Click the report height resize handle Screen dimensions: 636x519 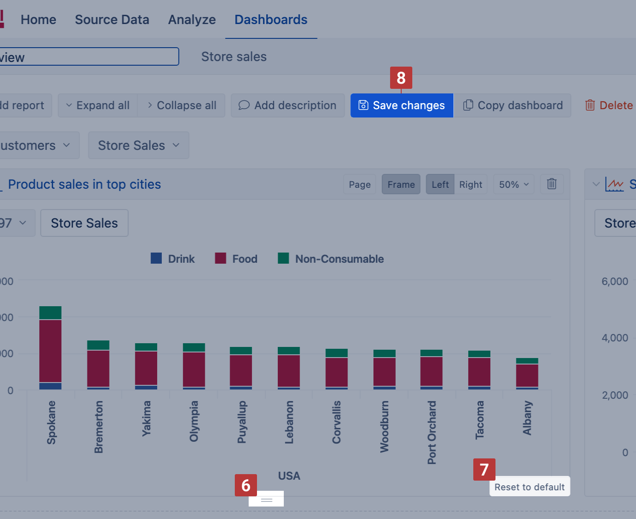[x=266, y=500]
